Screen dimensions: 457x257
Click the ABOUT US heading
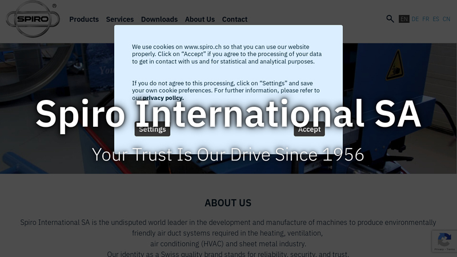click(x=228, y=203)
